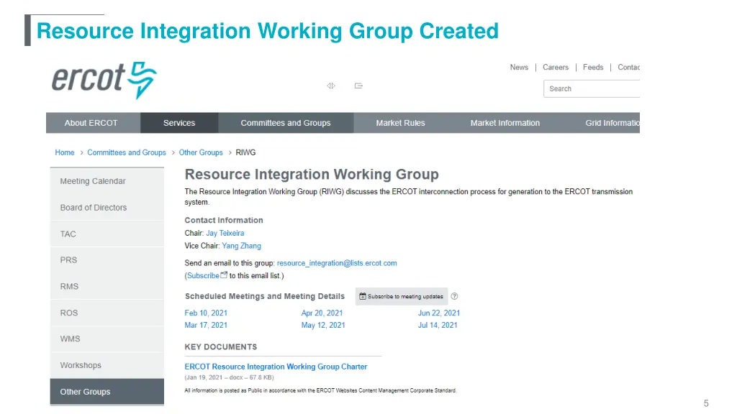737x414 pixels.
Task: Open the Mar 17, 2021 meeting
Action: point(206,326)
